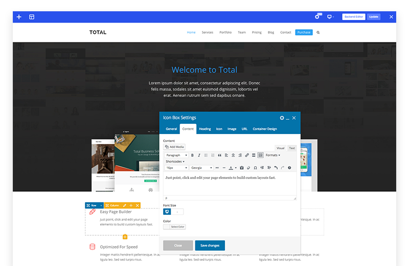409x266 pixels.
Task: Open page settings gear in blue top bar
Action: click(317, 17)
